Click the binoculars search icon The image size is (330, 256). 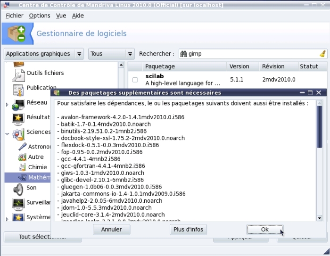(183, 54)
